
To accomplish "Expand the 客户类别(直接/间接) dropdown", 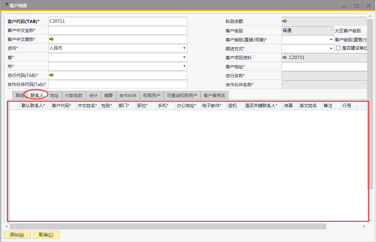I will click(x=331, y=40).
